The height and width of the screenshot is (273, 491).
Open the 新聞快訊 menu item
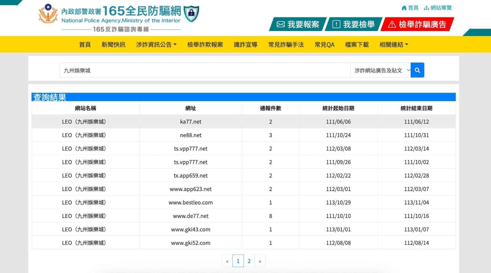pyautogui.click(x=113, y=45)
